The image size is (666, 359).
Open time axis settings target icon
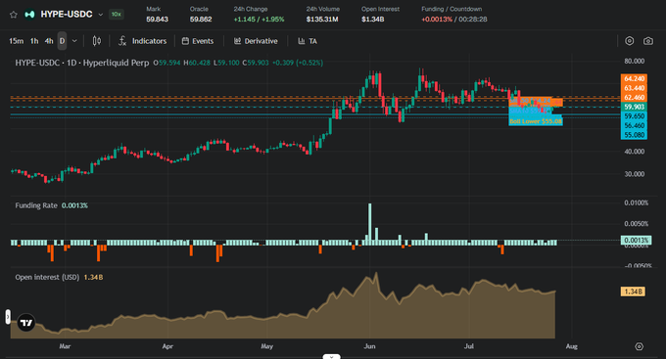click(x=639, y=346)
